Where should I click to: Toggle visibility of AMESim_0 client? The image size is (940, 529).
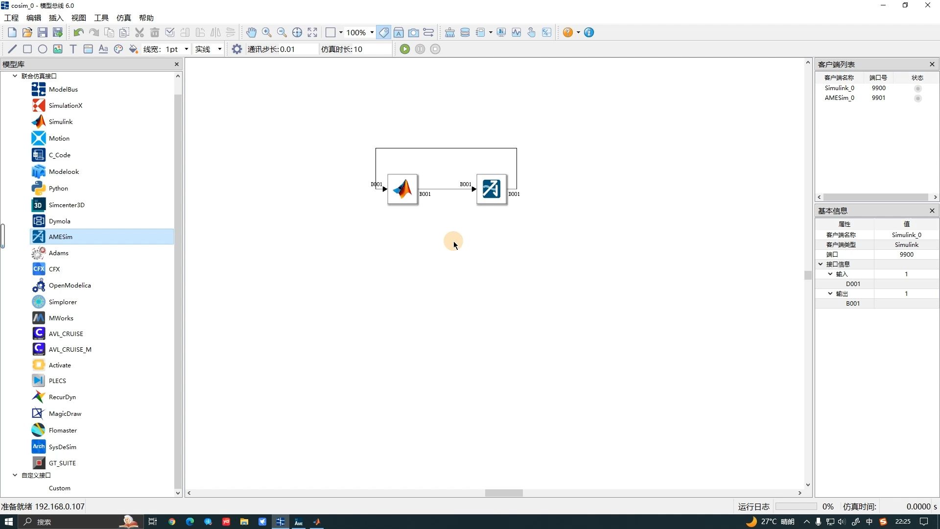pos(917,97)
